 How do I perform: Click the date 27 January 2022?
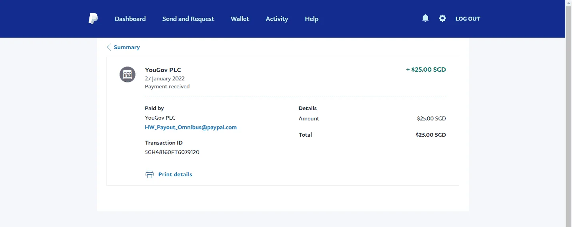165,78
